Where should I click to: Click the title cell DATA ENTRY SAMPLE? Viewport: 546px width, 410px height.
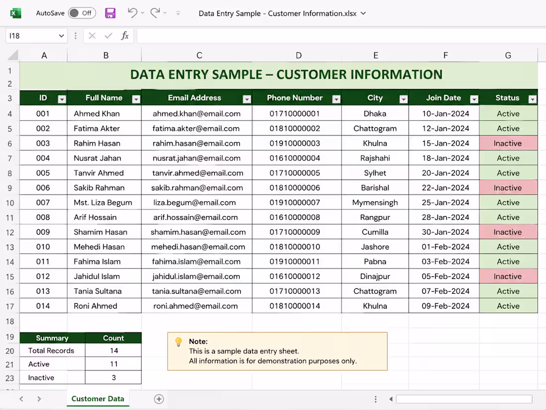[278, 75]
